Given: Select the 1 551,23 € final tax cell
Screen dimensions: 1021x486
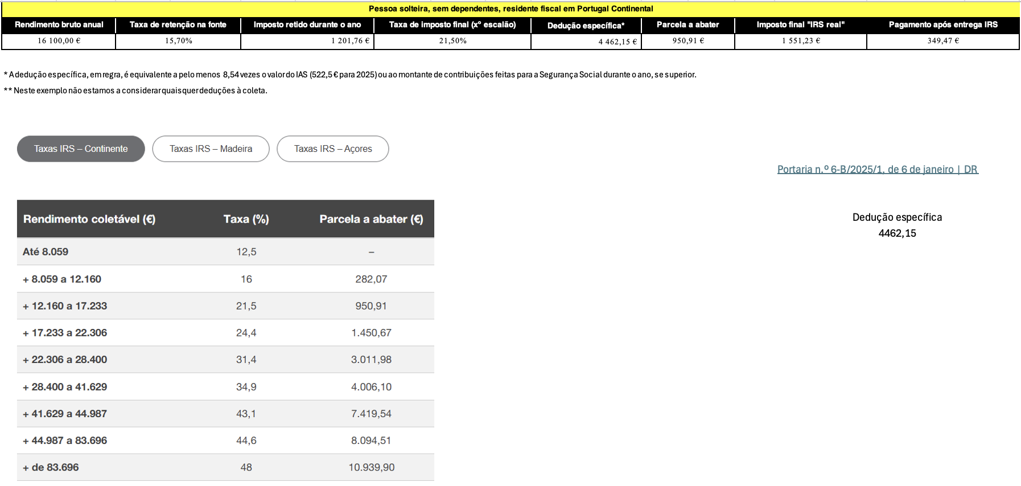Looking at the screenshot, I should [x=800, y=41].
